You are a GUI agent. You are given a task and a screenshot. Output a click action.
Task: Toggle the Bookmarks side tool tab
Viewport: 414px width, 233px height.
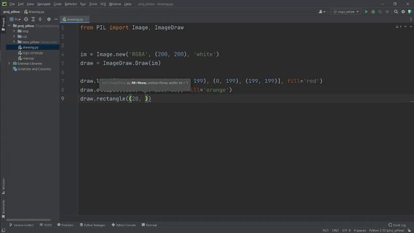[3, 208]
